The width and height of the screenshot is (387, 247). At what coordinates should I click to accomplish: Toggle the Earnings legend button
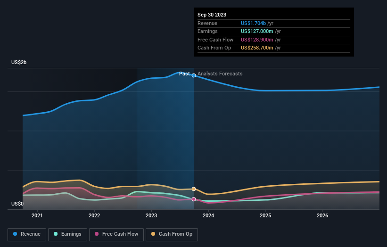(67, 234)
